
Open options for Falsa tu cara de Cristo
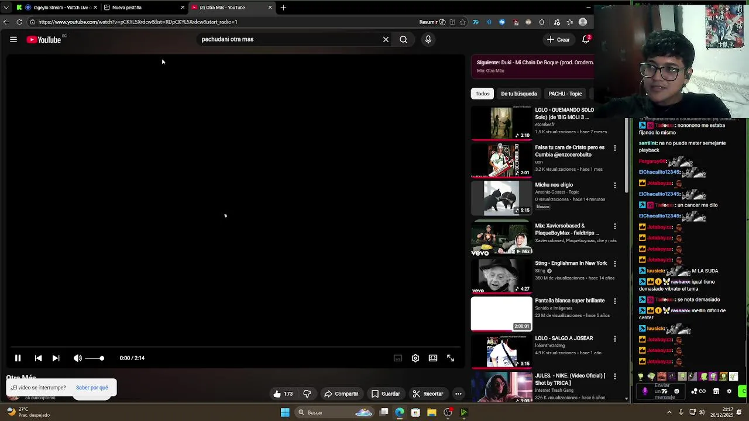pos(614,148)
